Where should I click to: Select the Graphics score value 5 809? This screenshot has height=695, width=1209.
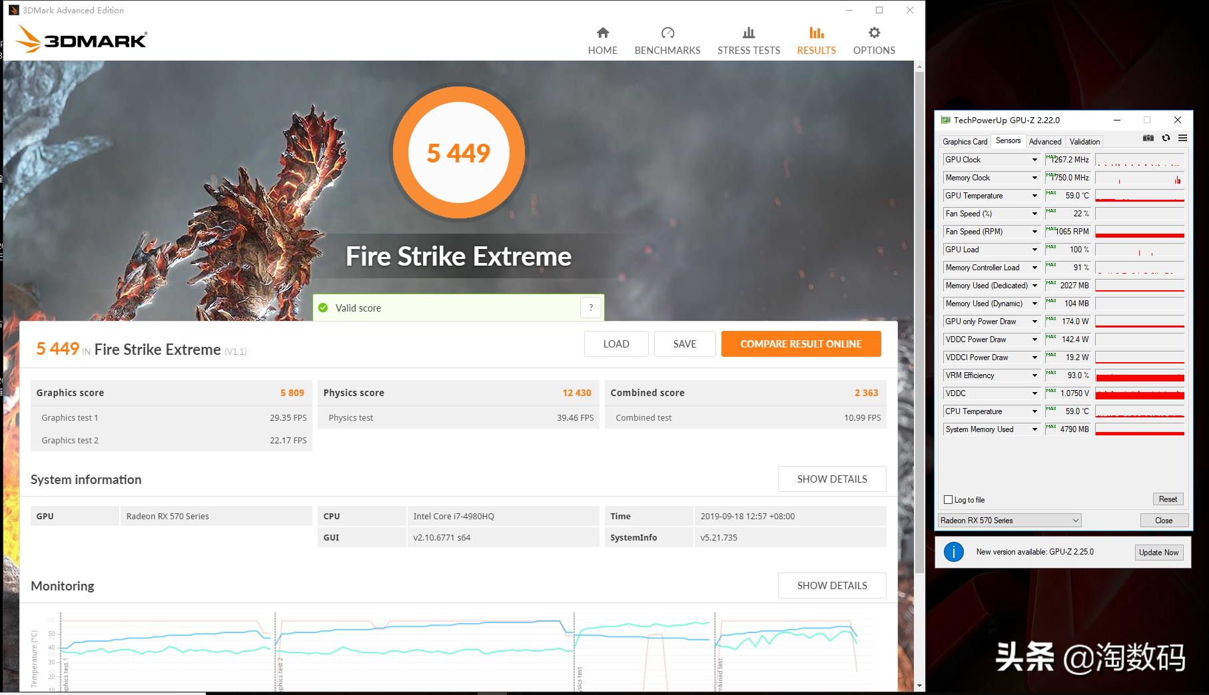292,393
